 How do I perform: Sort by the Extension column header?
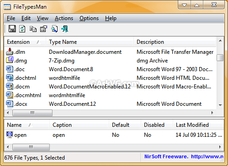(25, 42)
